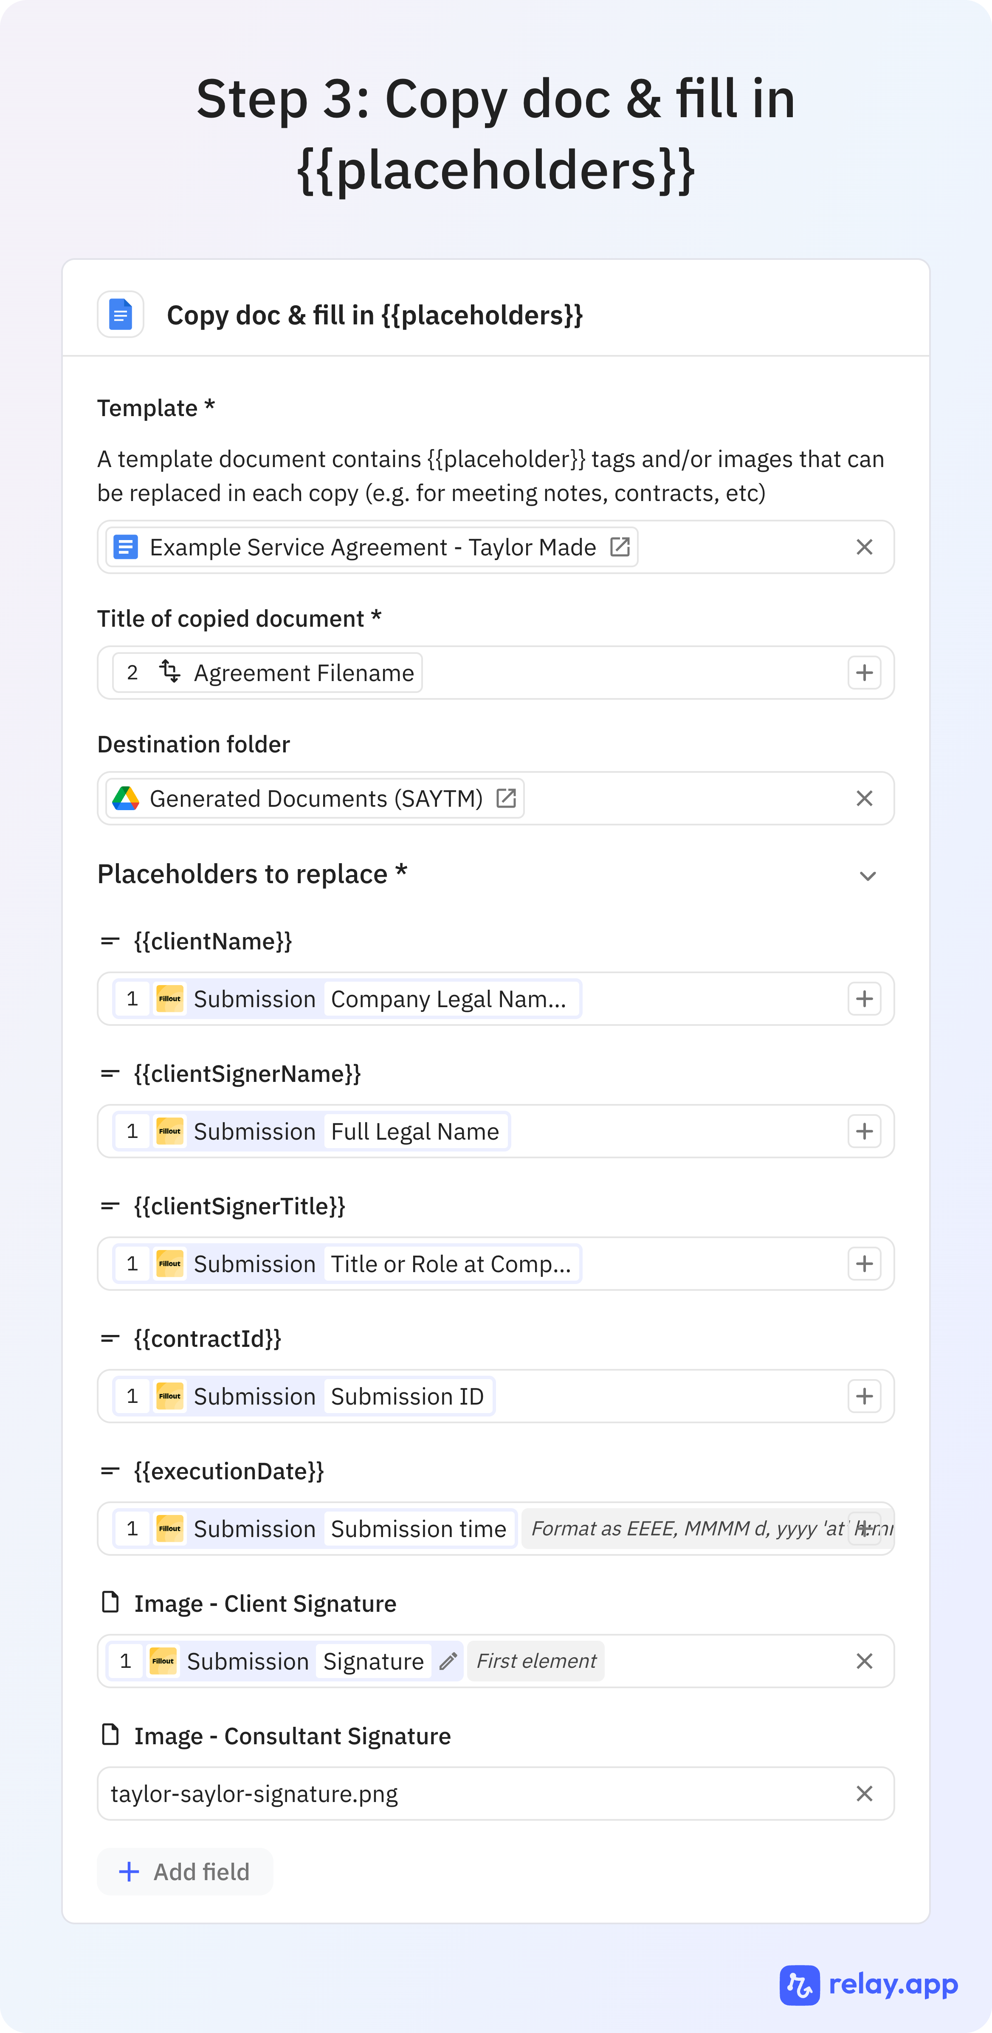This screenshot has width=992, height=2033.
Task: Open Generated Documents folder external link icon
Action: (x=506, y=798)
